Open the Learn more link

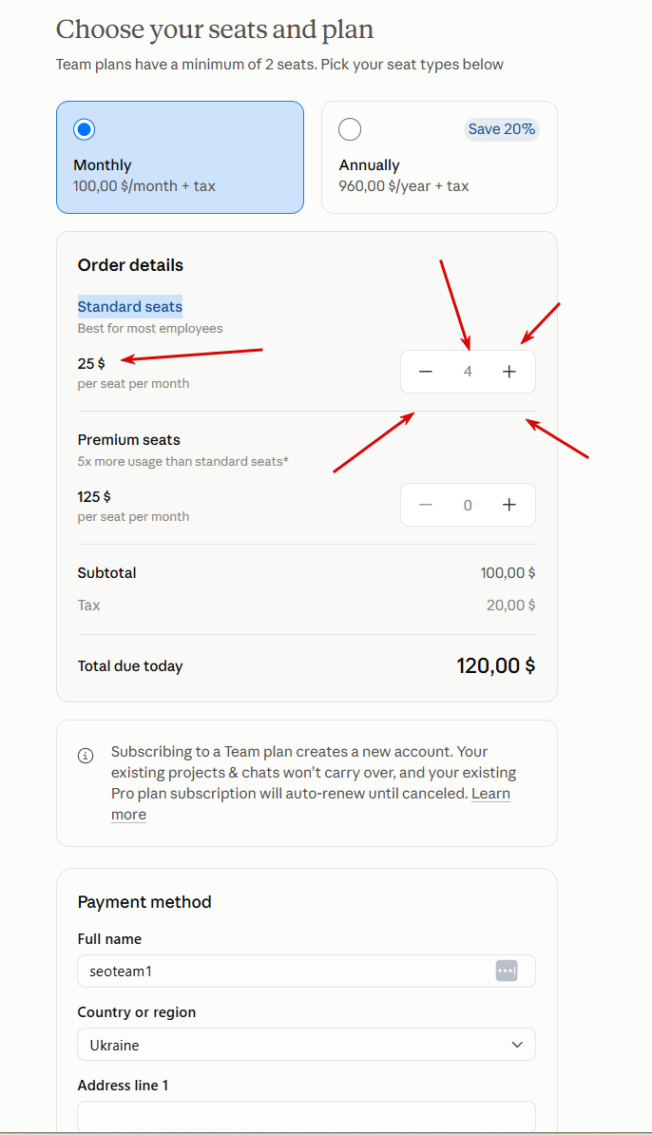coord(311,803)
